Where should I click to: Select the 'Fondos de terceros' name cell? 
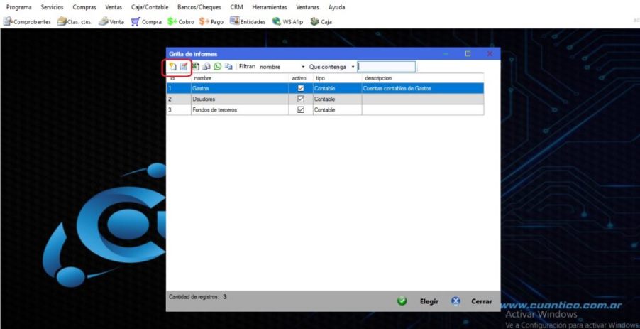[240, 109]
